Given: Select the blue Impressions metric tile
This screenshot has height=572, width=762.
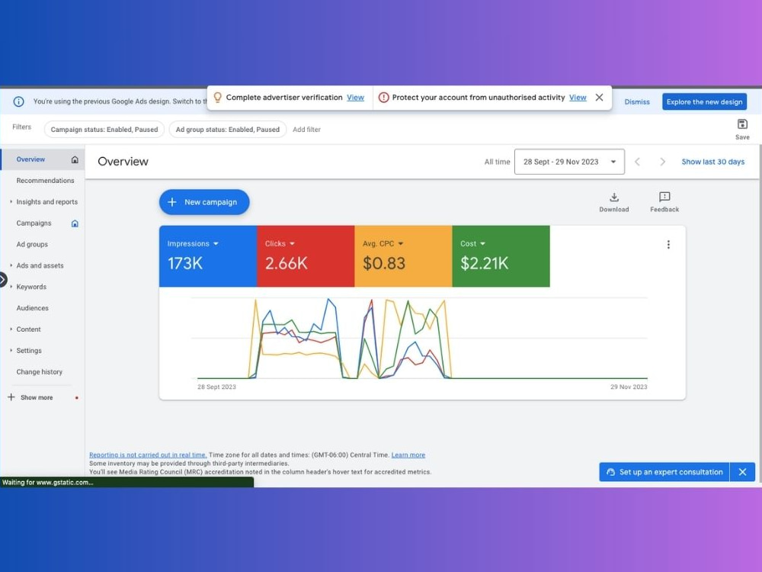Looking at the screenshot, I should (x=208, y=255).
